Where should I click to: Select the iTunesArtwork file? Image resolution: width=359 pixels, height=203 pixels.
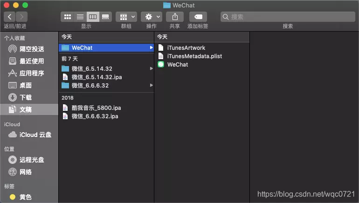coord(202,48)
